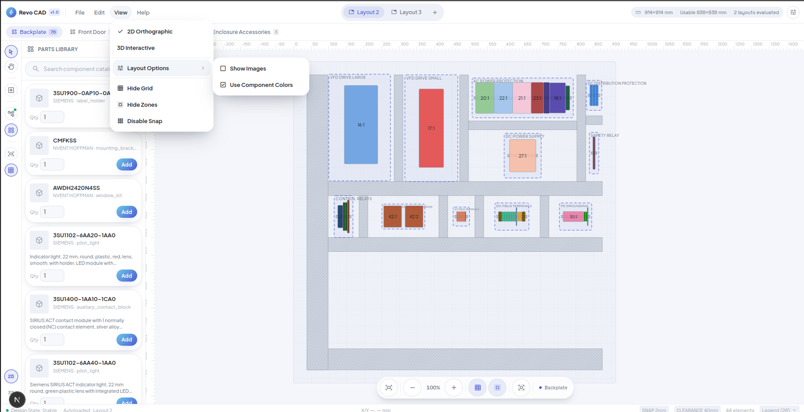Select Disable Snap in the View menu

161,121
